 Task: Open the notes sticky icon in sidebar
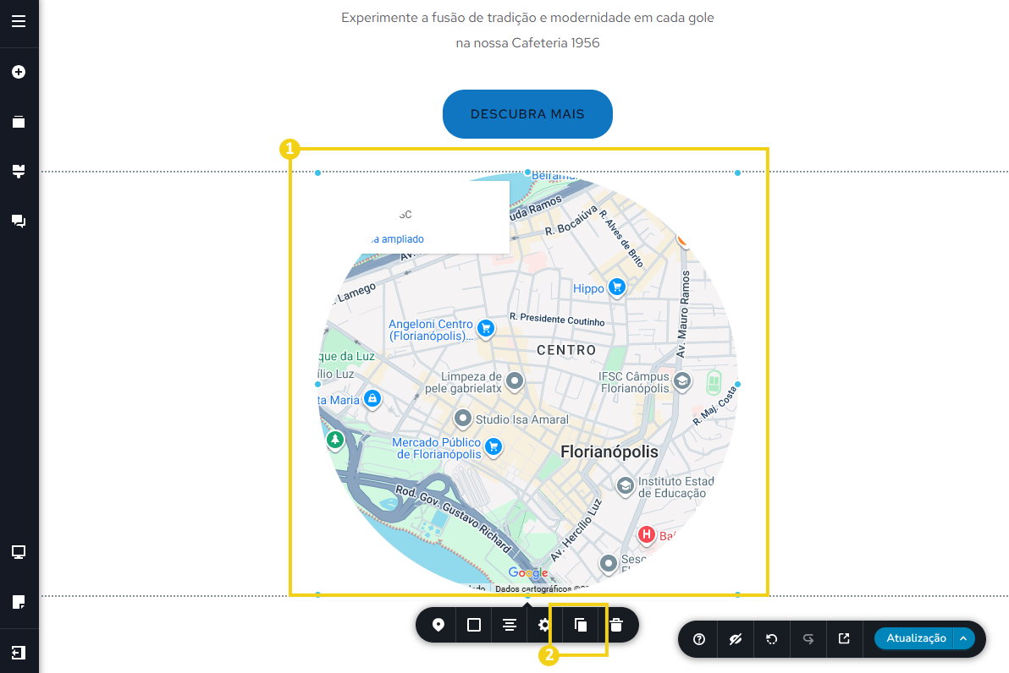tap(19, 602)
